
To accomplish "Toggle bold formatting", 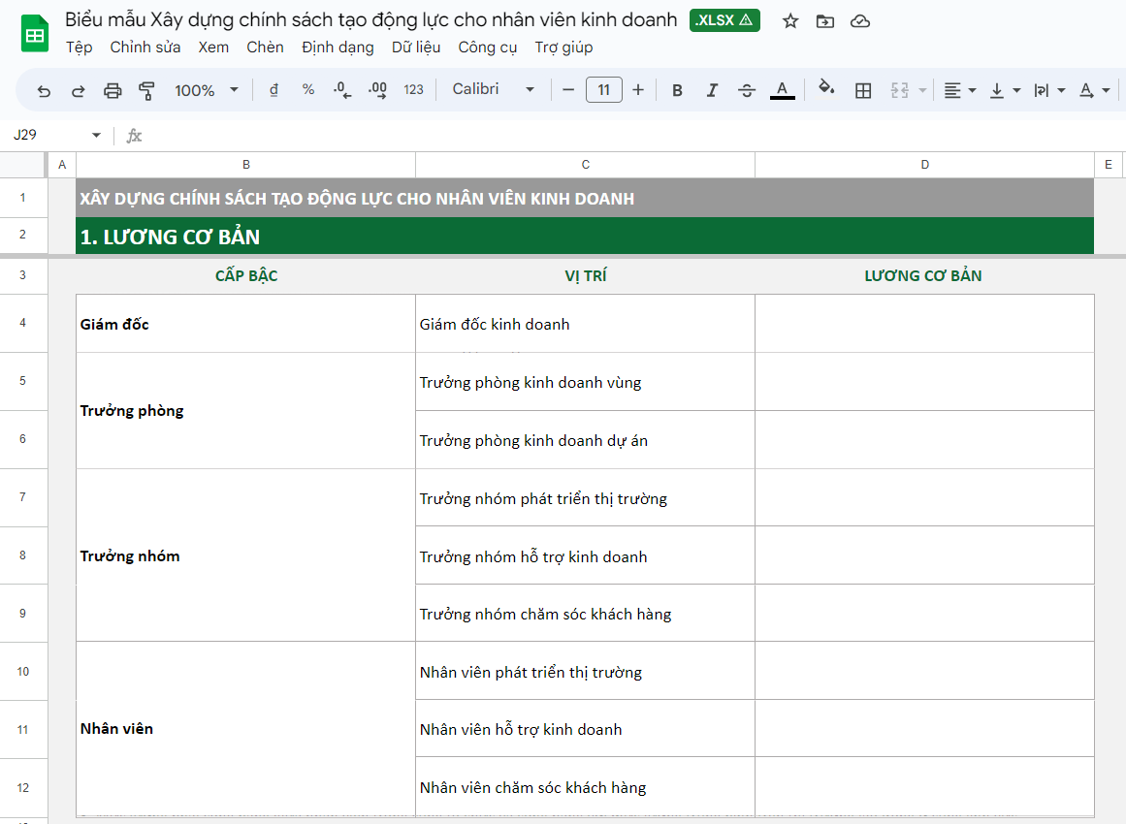I will [x=677, y=90].
